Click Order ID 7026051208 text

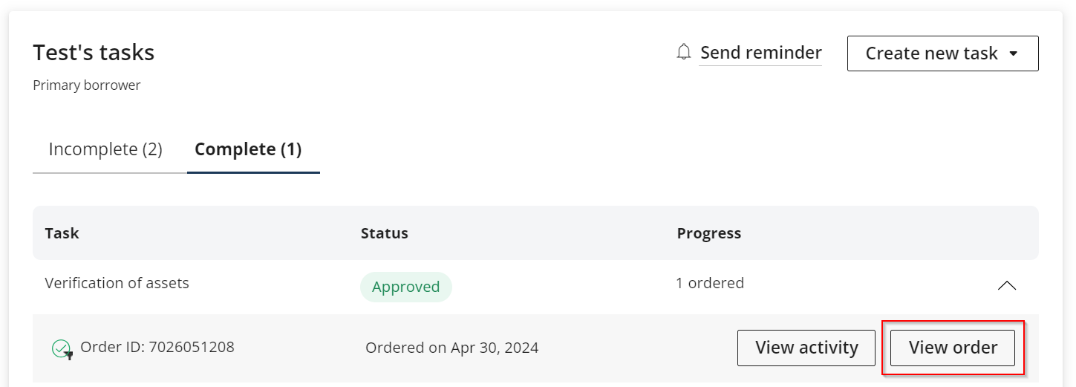pos(157,347)
